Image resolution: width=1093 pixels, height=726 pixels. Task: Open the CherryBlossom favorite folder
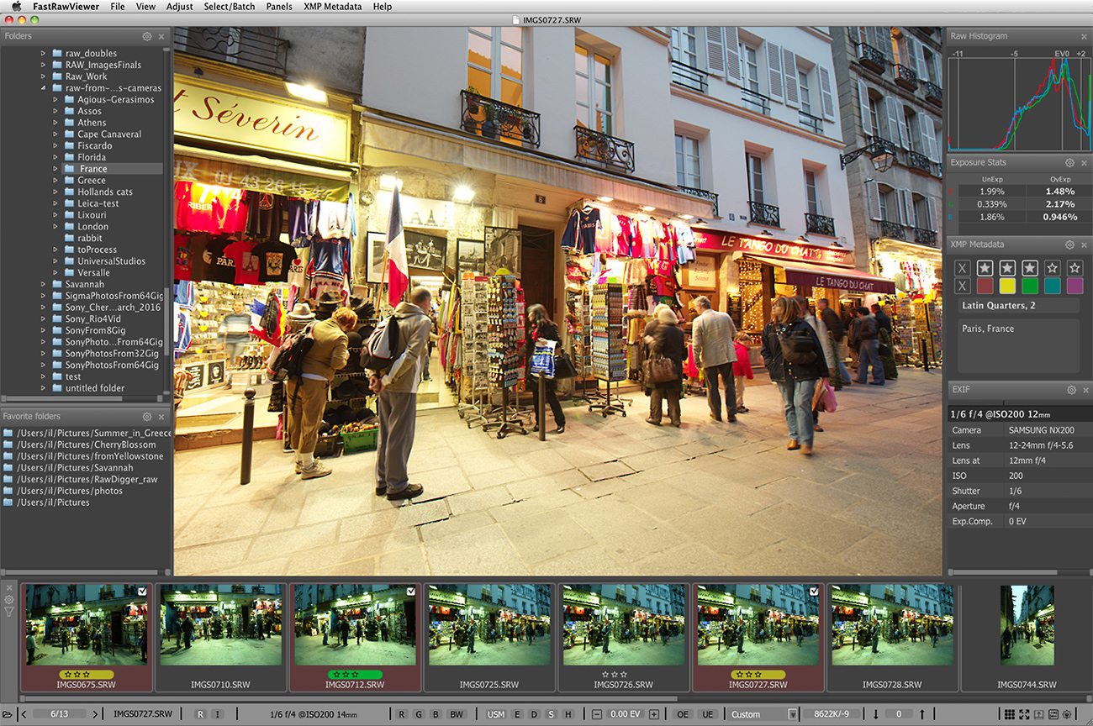[x=86, y=445]
